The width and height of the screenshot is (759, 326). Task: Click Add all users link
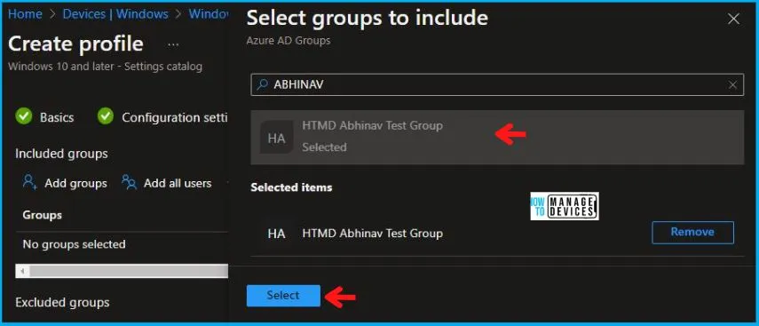click(x=178, y=183)
